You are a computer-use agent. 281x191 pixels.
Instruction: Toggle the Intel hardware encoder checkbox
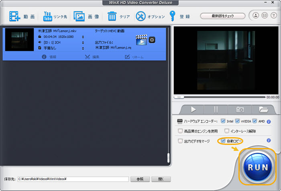223,121
